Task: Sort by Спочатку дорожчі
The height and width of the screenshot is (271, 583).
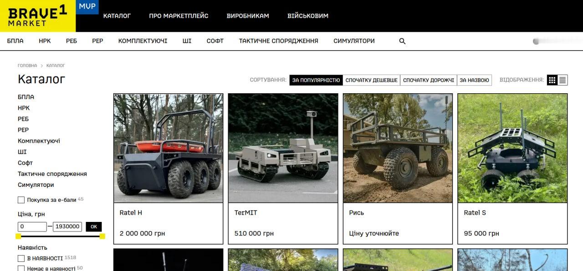Action: pyautogui.click(x=429, y=80)
